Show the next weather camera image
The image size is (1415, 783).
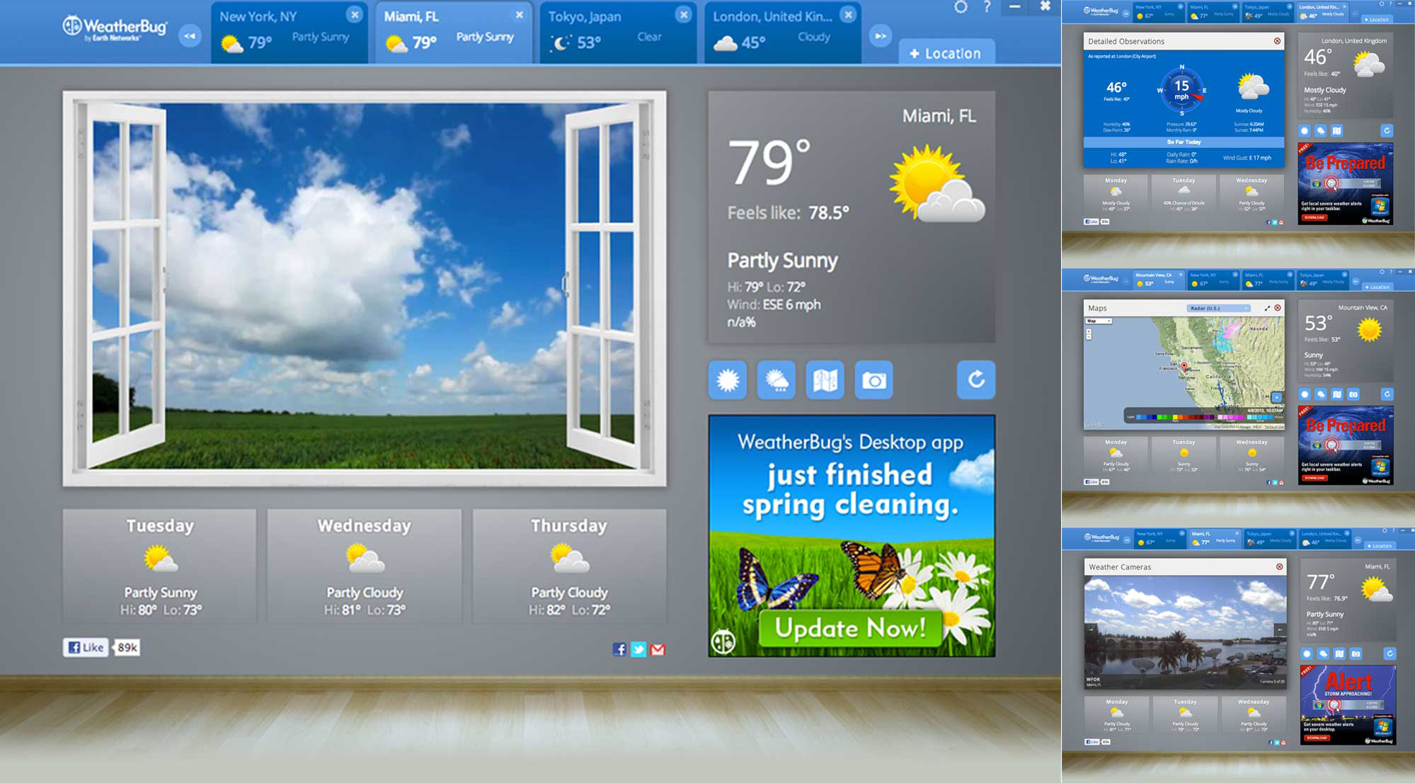1280,629
